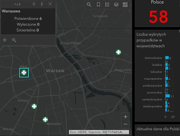Click the dolnoslaskie bar in chart
This screenshot has width=180, height=136.
tap(167, 58)
